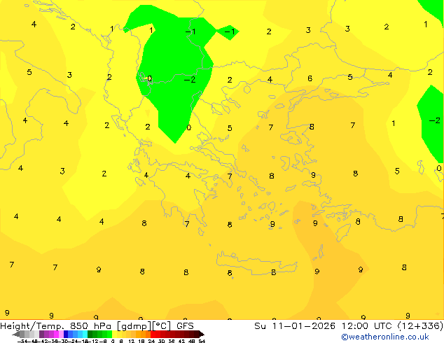Click the Height/Temp. 850 hPa GFS title
The height and width of the screenshot is (343, 444).
point(97,326)
